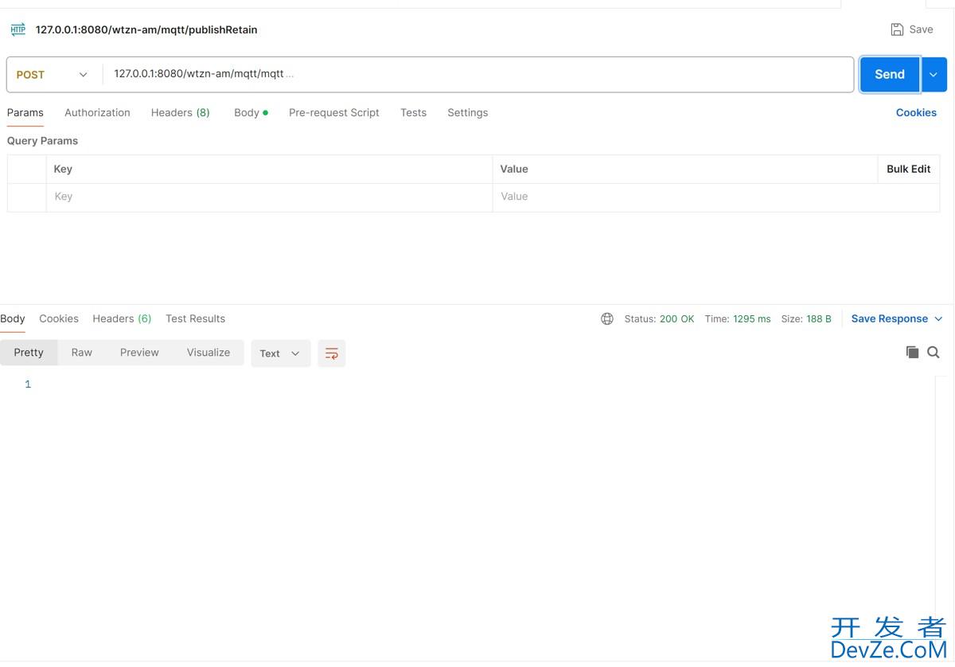Viewport: 955px width, 667px height.
Task: Select the Pre-request Script tab
Action: tap(333, 112)
